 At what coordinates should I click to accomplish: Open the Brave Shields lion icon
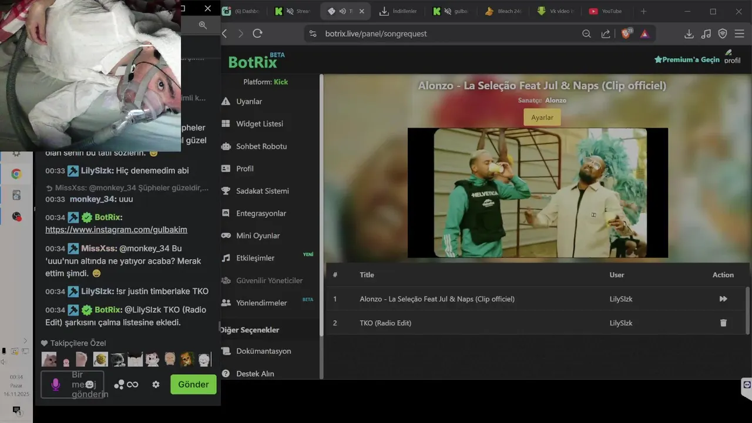626,33
